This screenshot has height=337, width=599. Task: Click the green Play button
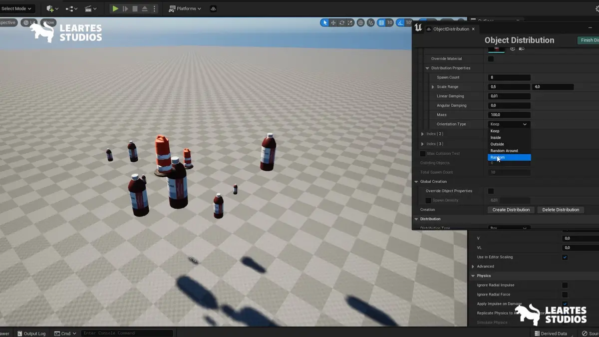[115, 8]
